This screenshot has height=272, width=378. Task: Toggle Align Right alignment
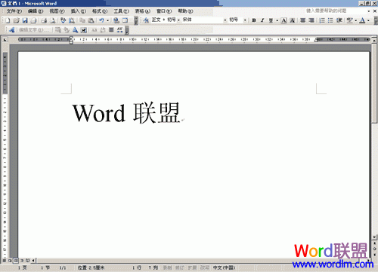[x=311, y=20]
